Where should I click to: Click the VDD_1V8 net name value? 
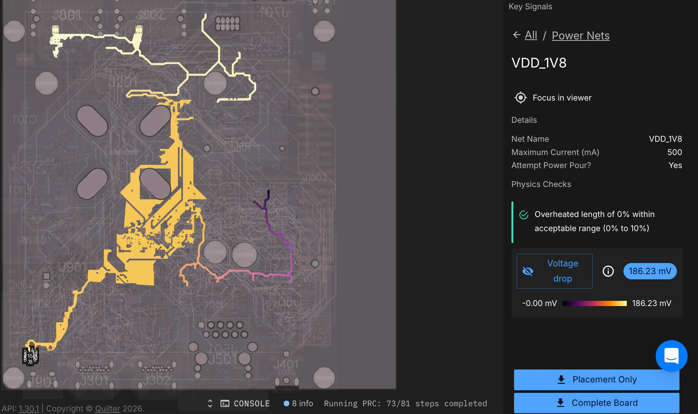665,139
